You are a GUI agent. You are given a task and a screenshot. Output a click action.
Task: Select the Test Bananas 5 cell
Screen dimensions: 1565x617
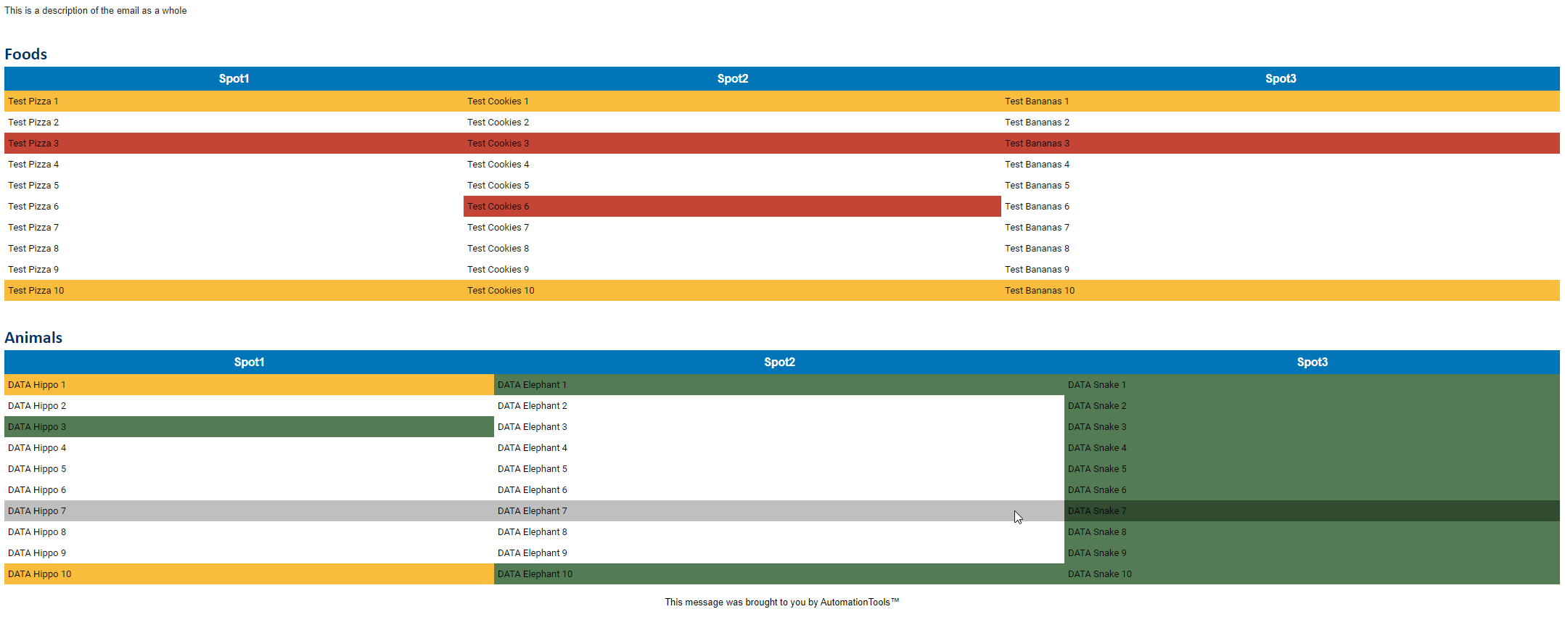pyautogui.click(x=1281, y=186)
